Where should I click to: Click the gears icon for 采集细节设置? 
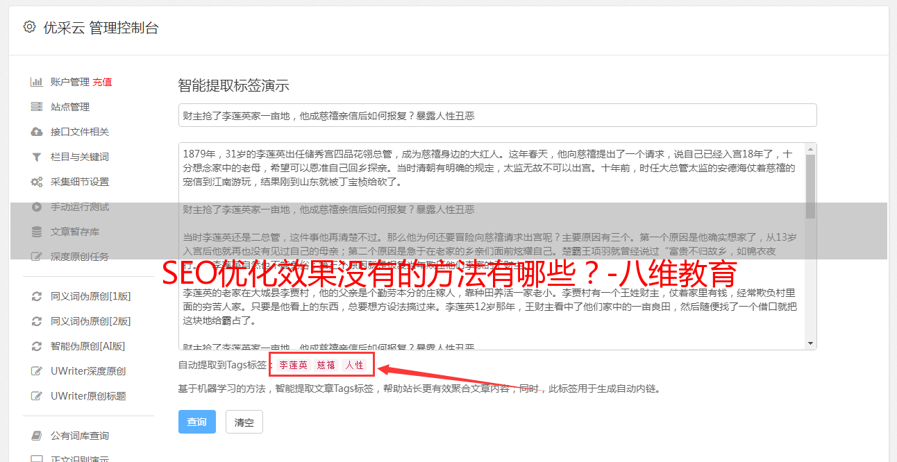pos(37,182)
